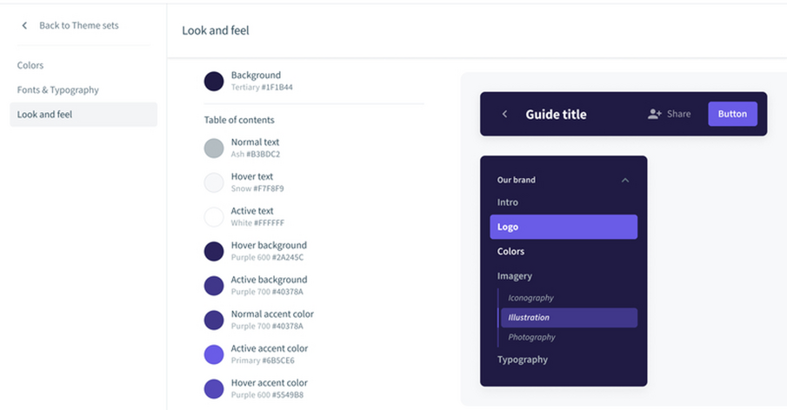Screen dimensions: 787x410
Task: Select the Logo item in preview menu
Action: point(564,227)
